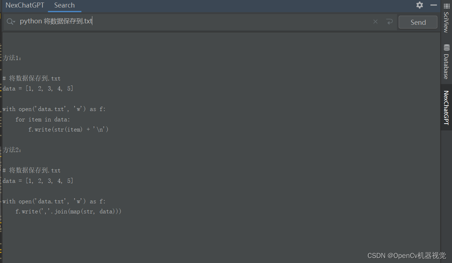This screenshot has width=452, height=263.
Task: Click the newline arrow icon in search field
Action: pyautogui.click(x=389, y=22)
